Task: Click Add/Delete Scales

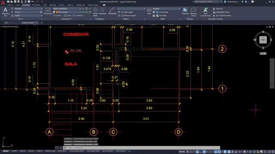Action: point(221,12)
